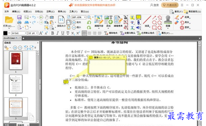Align text center
The height and width of the screenshot is (126, 206).
(90, 33)
